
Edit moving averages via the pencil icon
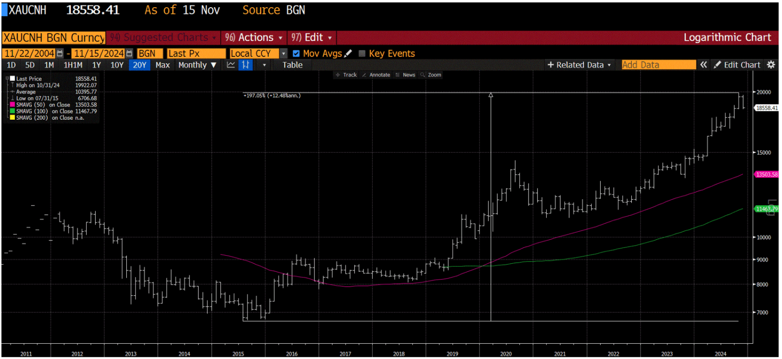pyautogui.click(x=348, y=53)
